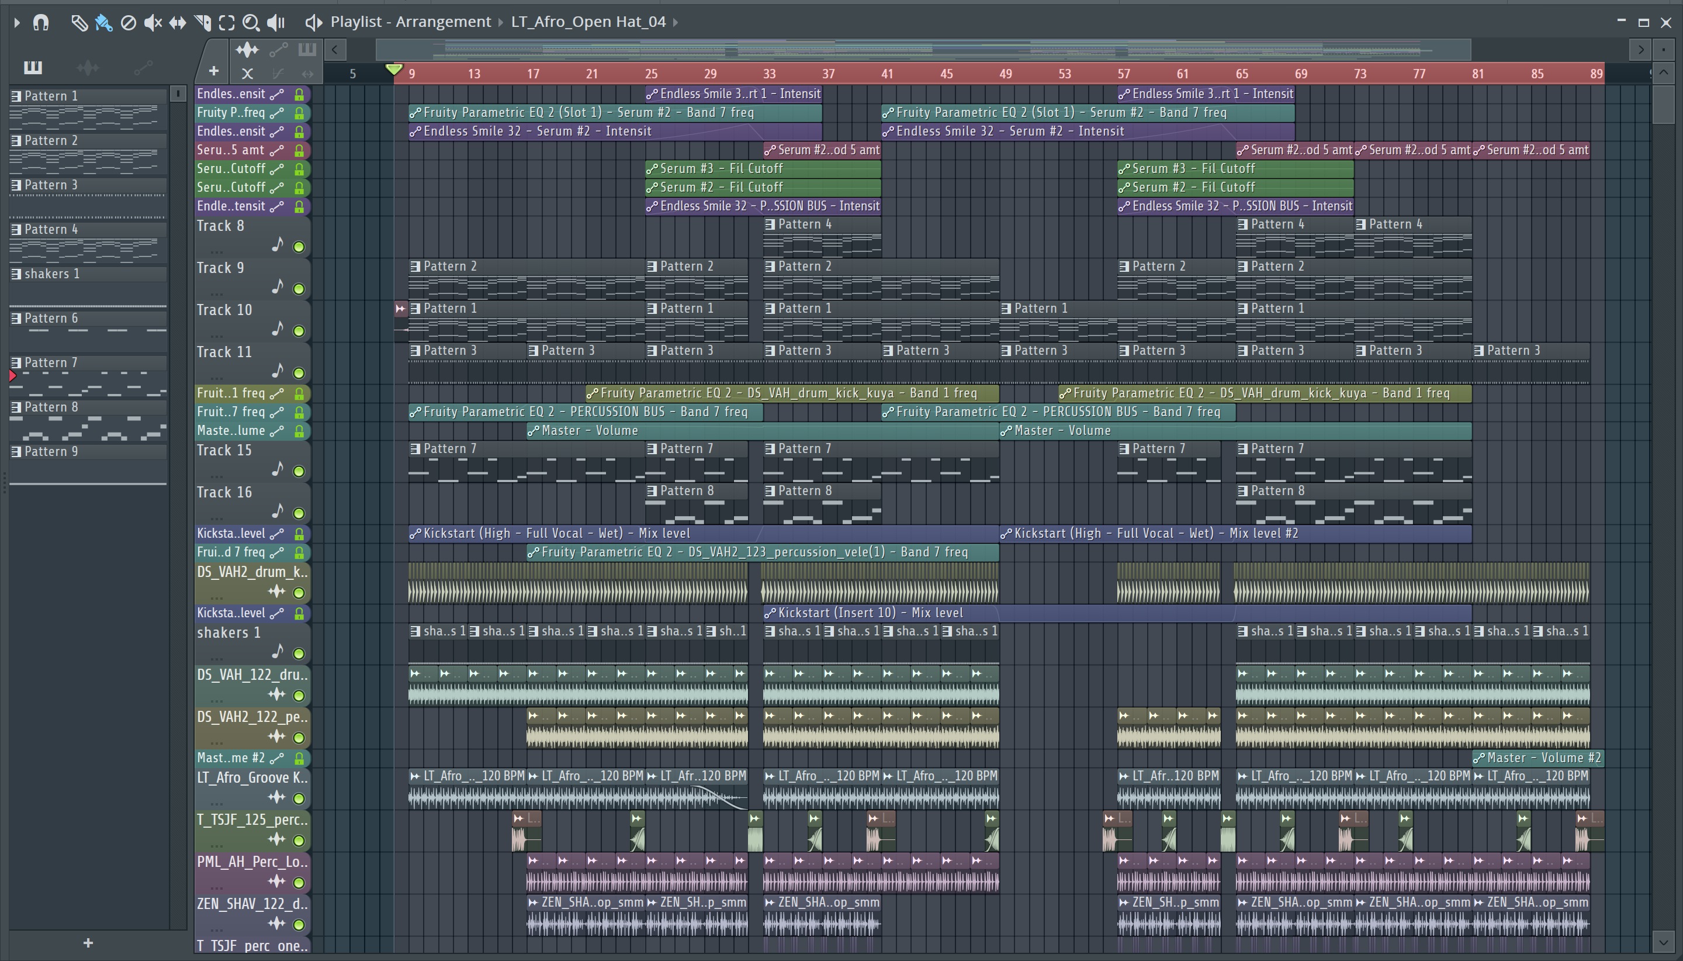Click the LT_Afro_Open Hat_04 title
1683x961 pixels.
coord(588,22)
